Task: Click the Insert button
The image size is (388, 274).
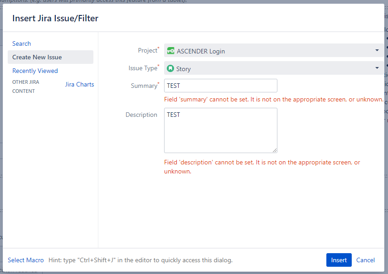Action: pos(339,260)
